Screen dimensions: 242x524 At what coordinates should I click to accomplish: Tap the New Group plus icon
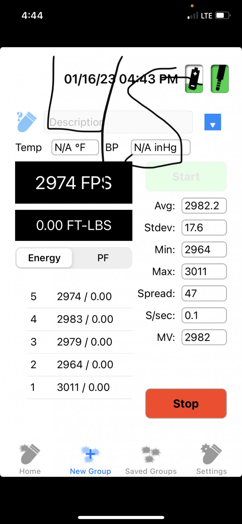pyautogui.click(x=90, y=455)
